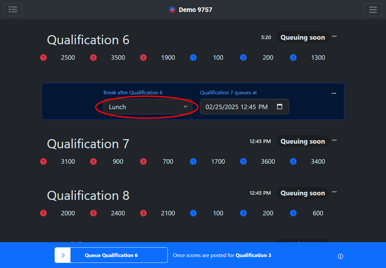Viewport: 386px width, 268px height.
Task: Click the calendar picker icon in date field
Action: pos(280,107)
